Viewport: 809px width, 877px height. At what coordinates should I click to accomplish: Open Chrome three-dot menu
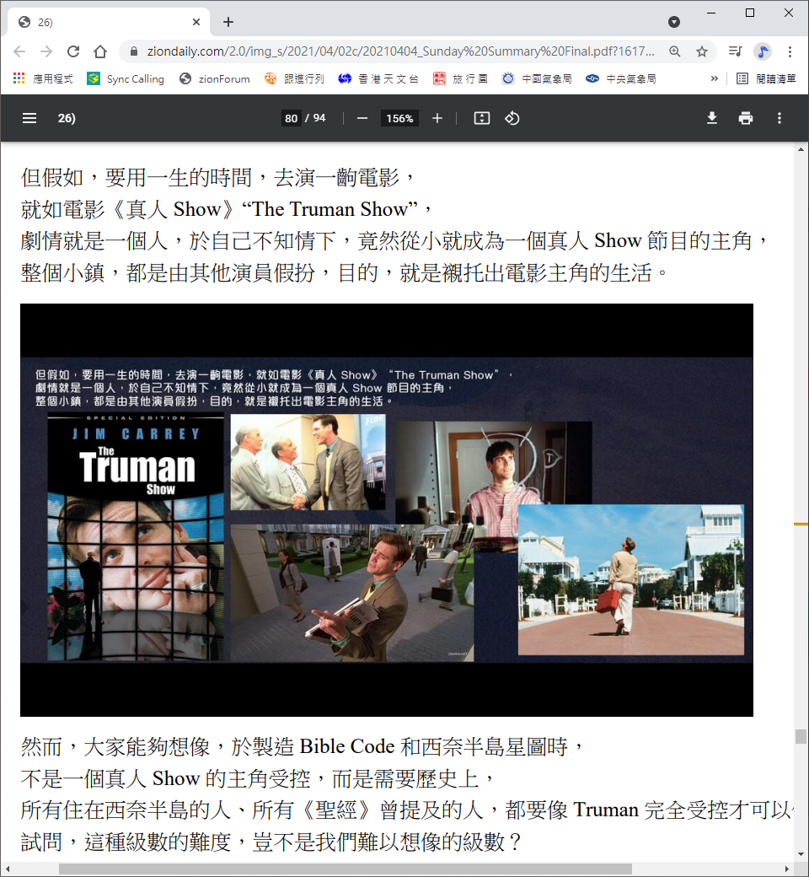(790, 51)
